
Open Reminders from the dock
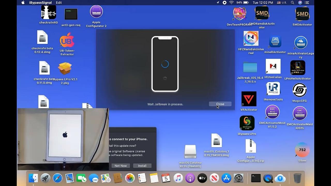142,178
